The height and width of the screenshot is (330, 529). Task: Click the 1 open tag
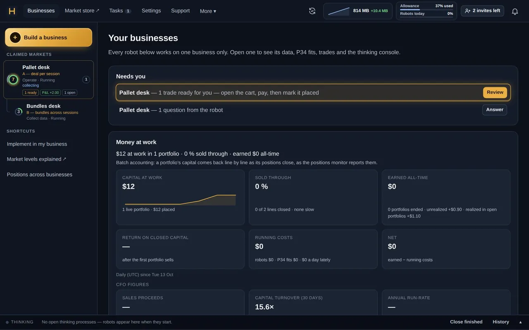[x=70, y=93]
